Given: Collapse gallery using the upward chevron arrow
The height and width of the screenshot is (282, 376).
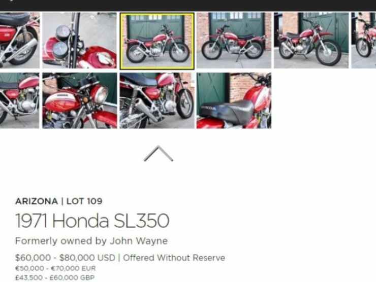Looking at the screenshot, I should click(x=158, y=154).
